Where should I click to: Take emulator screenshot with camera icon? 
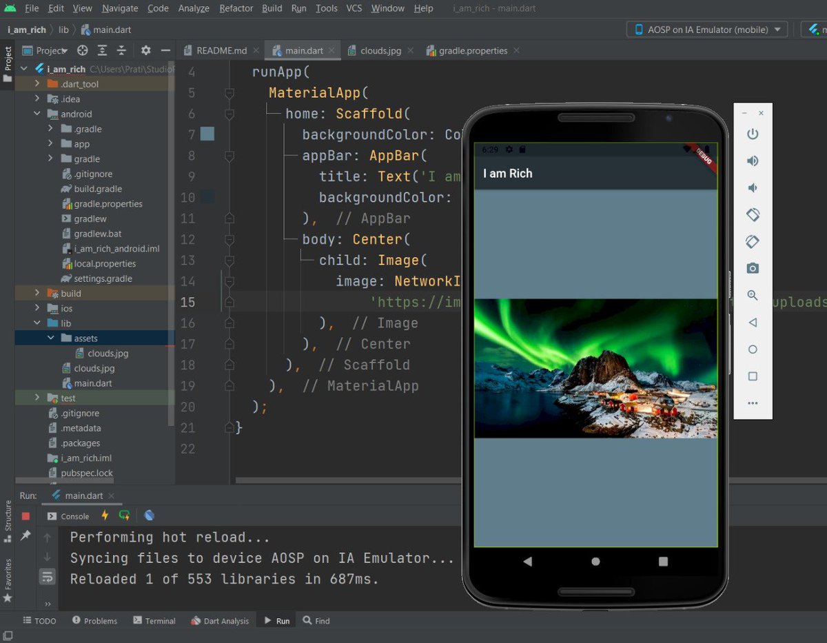point(753,269)
